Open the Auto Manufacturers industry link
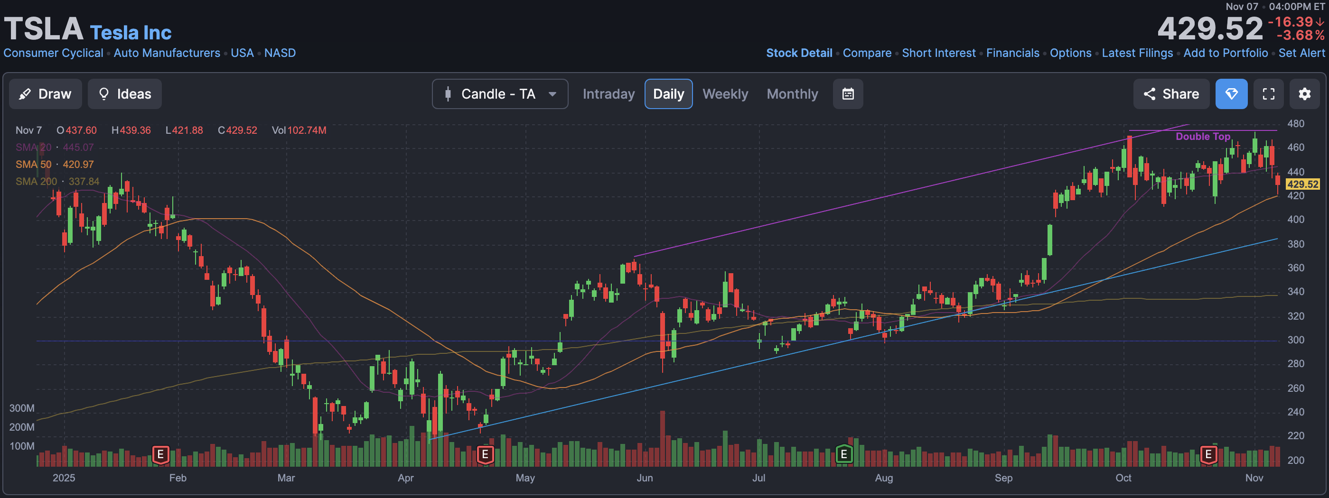 pyautogui.click(x=167, y=53)
